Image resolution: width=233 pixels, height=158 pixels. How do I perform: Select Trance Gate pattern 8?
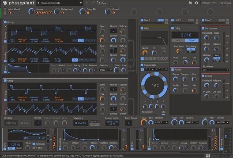[x=166, y=69]
